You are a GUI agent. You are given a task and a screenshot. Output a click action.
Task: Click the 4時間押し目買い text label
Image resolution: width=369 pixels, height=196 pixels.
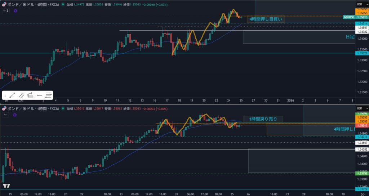click(x=266, y=19)
